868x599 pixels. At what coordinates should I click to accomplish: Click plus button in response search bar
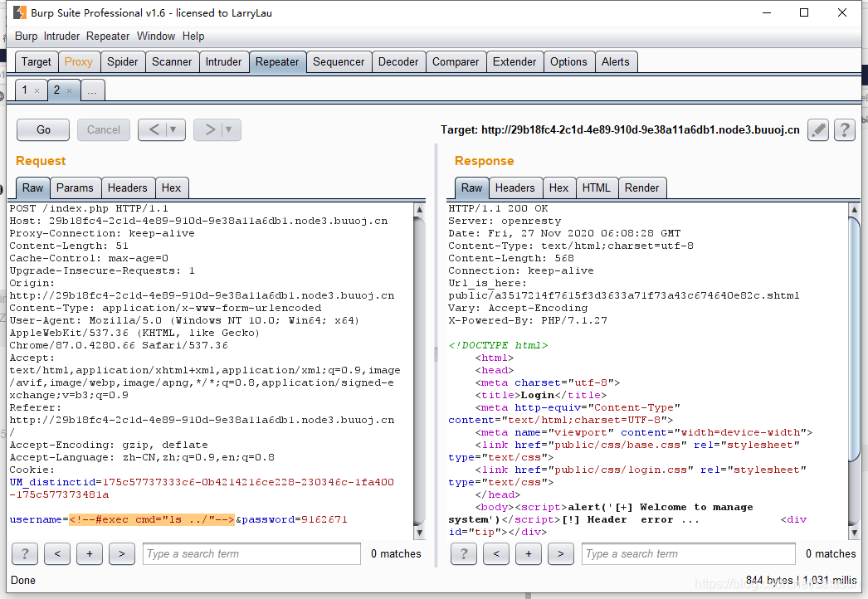[x=529, y=553]
